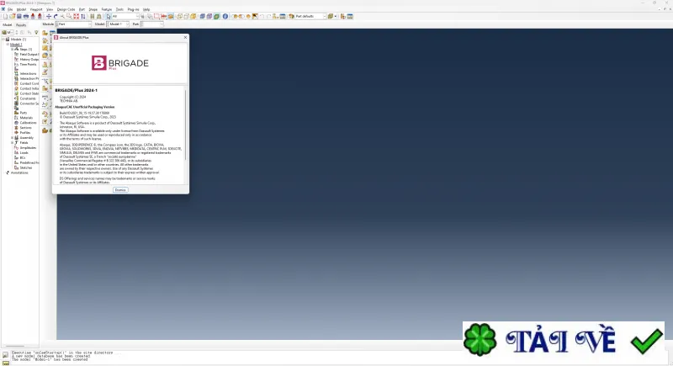Click the selection arrow cursor icon
Screen dimensions: 673x366
pos(109,16)
